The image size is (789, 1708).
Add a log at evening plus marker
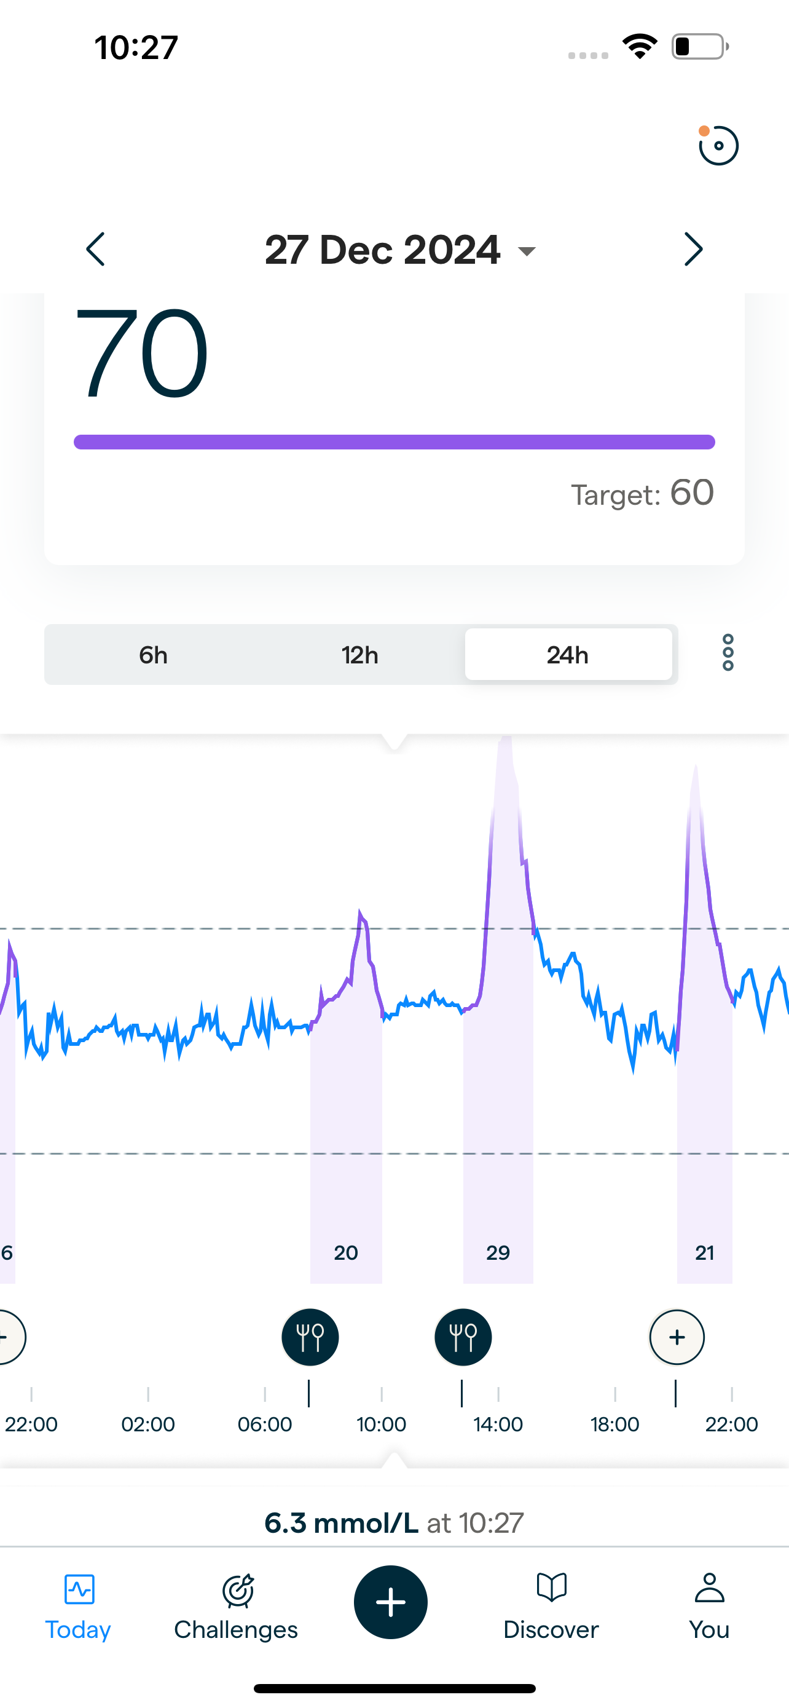[x=677, y=1337]
